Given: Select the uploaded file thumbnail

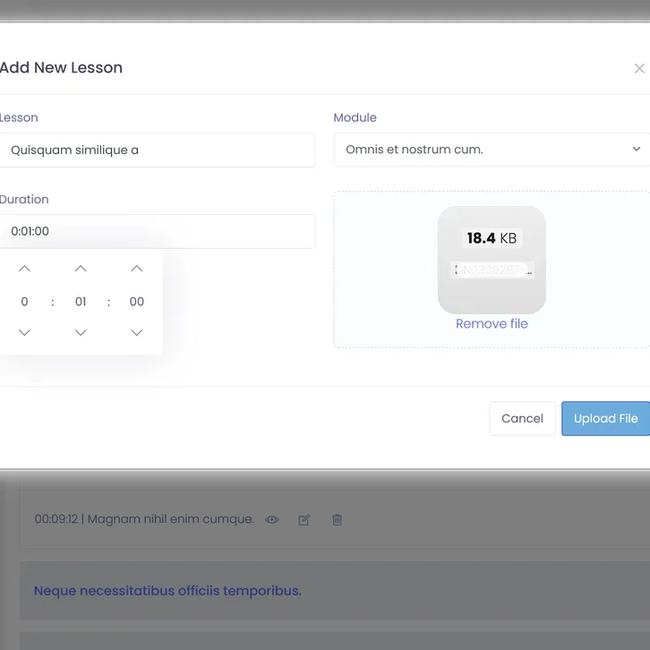Looking at the screenshot, I should 492,260.
